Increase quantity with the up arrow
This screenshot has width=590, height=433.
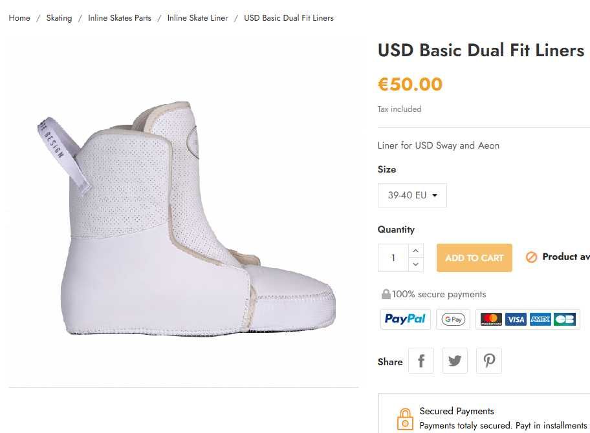click(x=416, y=251)
